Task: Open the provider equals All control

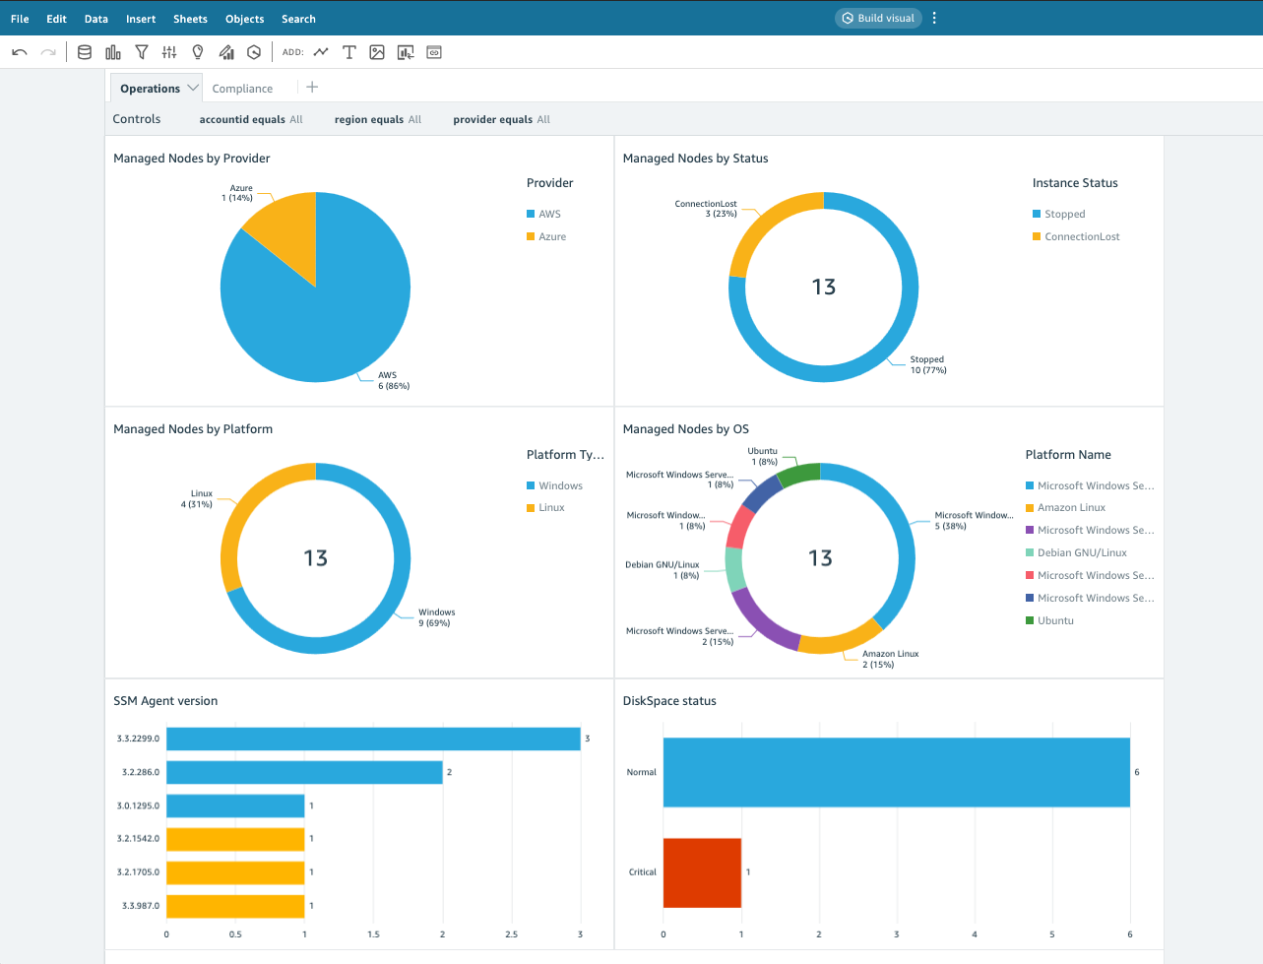Action: point(501,119)
